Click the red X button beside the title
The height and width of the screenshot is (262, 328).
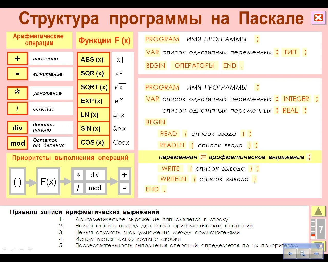(x=318, y=18)
